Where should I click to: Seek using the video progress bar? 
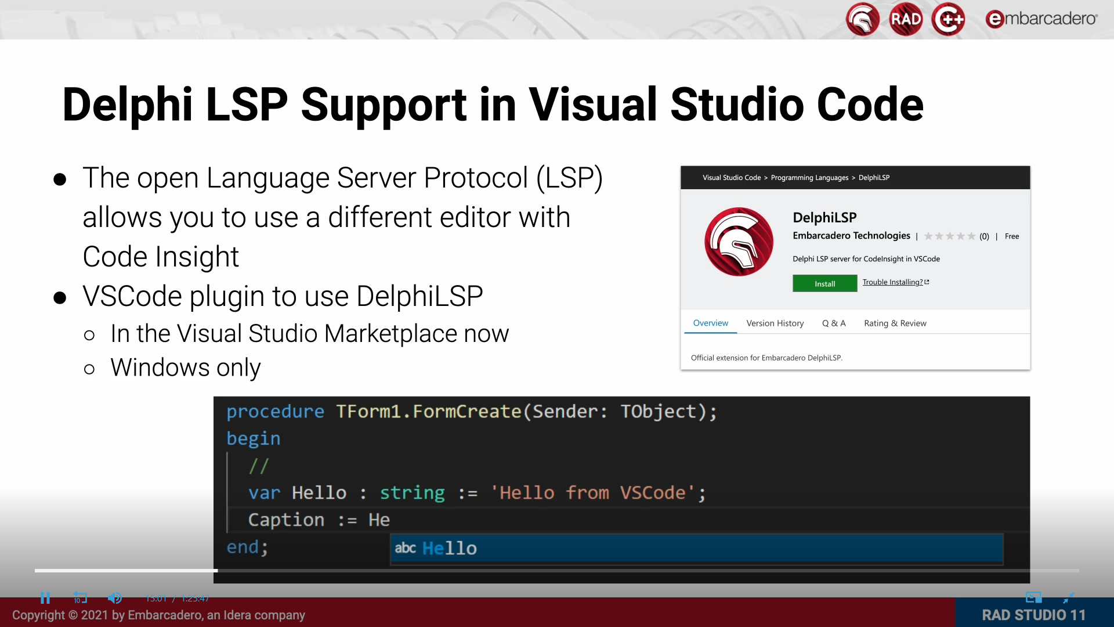point(557,571)
